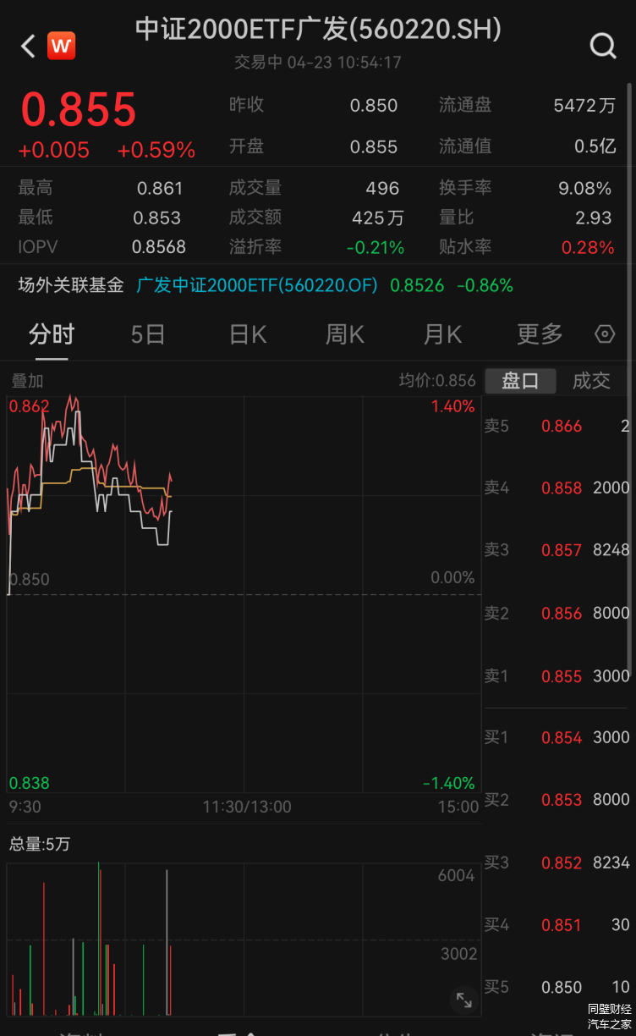Viewport: 636px width, 1036px height.
Task: Select 卖3 row at 0.857
Action: click(x=556, y=550)
